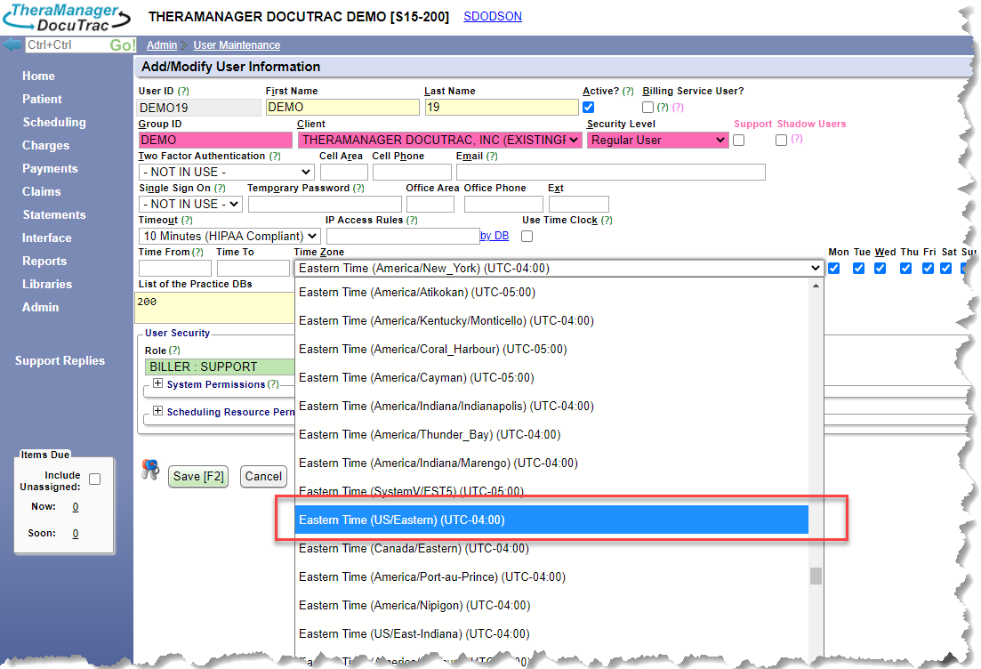Toggle the Active? checkbox

pyautogui.click(x=589, y=107)
